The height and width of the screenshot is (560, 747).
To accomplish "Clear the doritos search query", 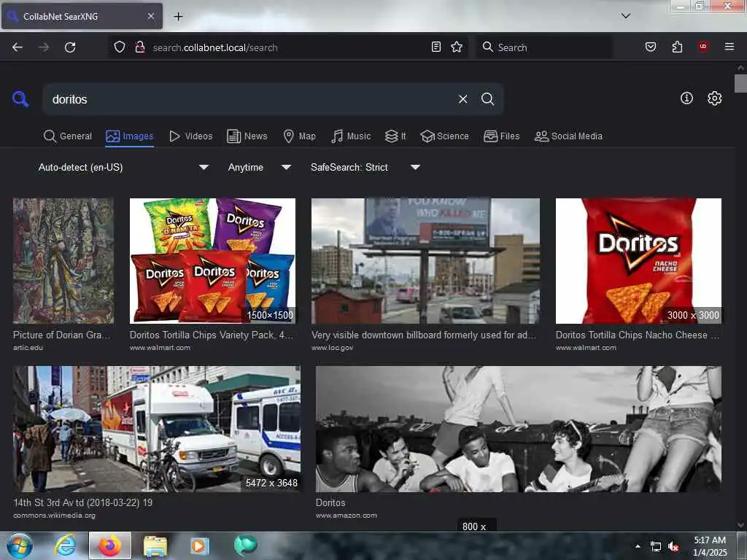I will coord(462,99).
